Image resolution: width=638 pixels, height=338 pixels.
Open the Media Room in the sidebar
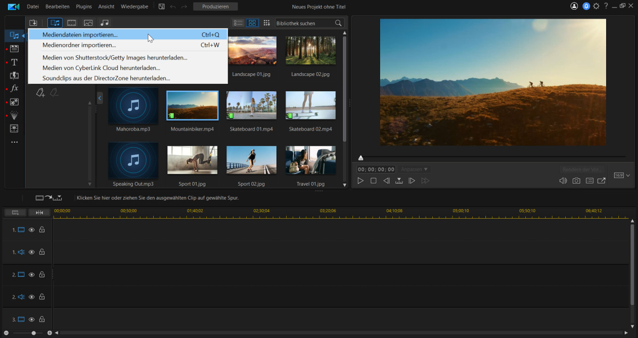pyautogui.click(x=14, y=36)
